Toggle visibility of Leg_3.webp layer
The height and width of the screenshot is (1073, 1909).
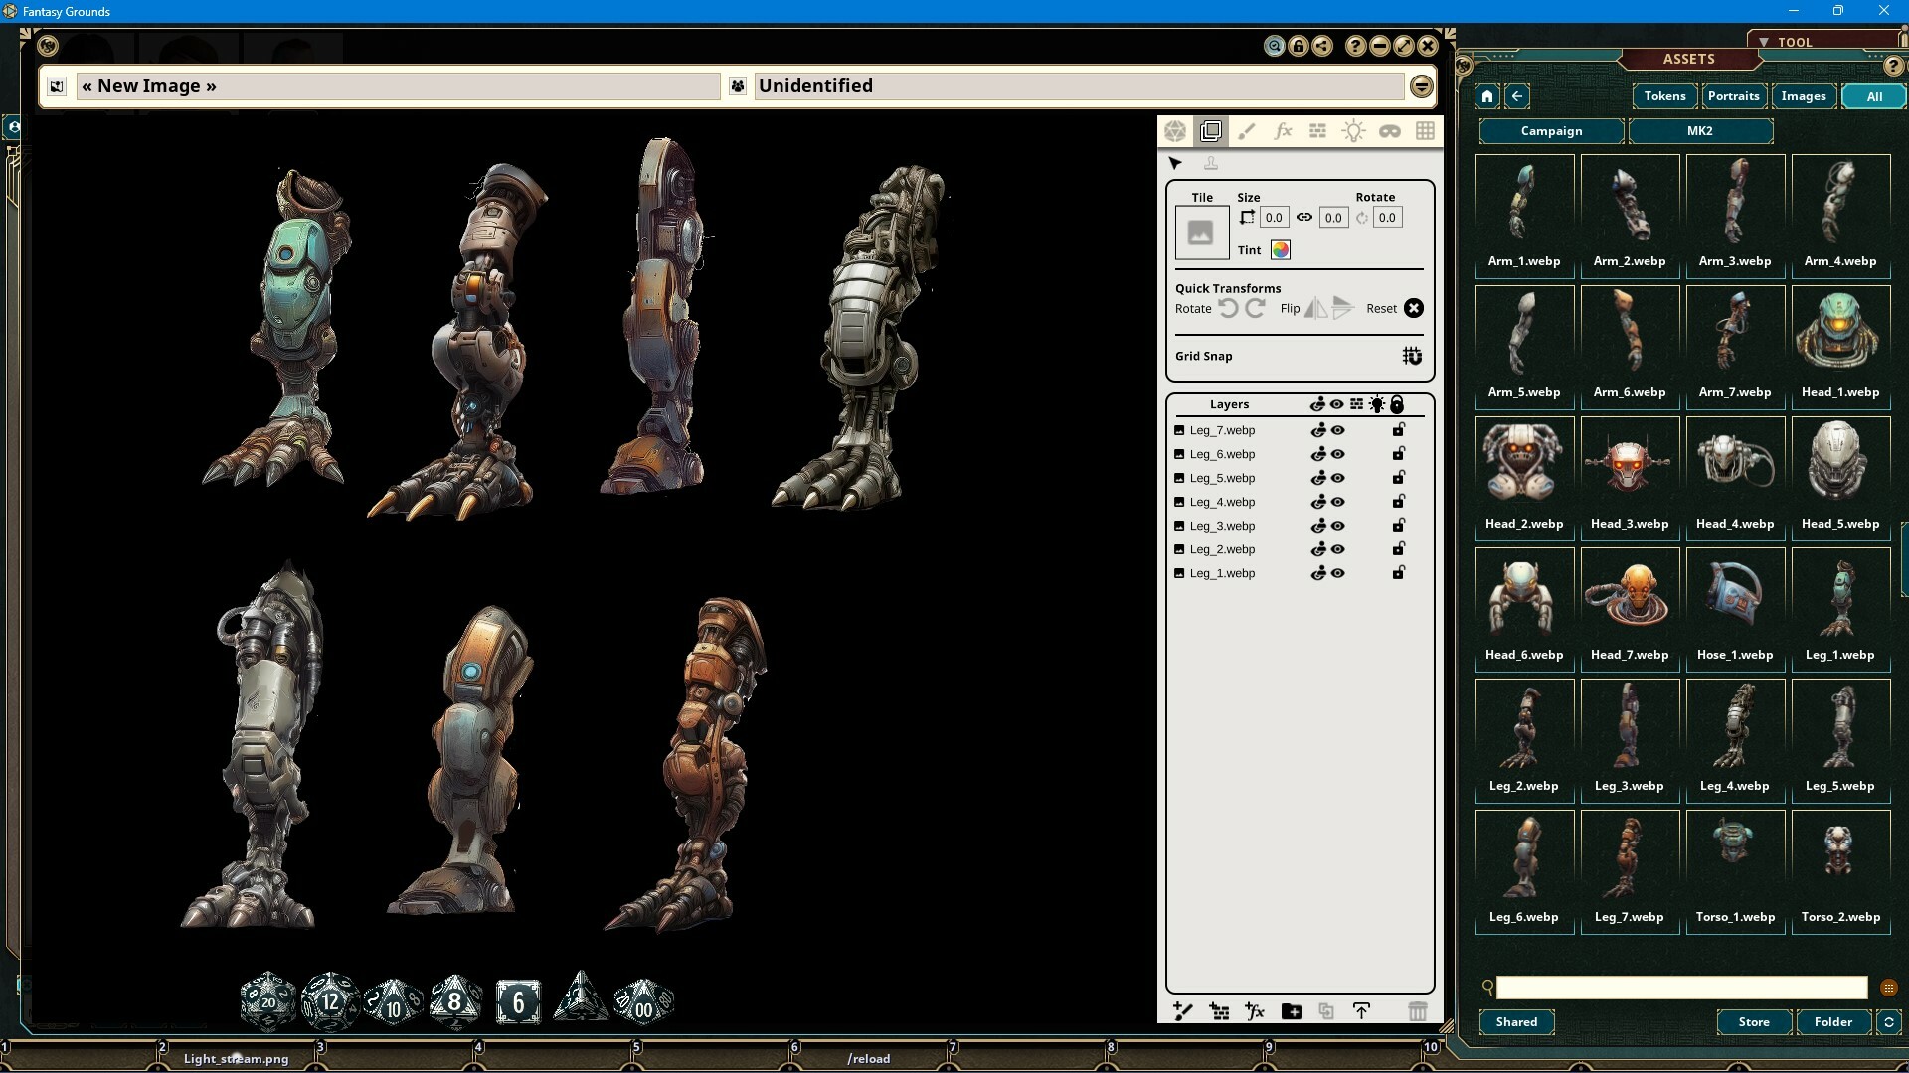click(1338, 526)
